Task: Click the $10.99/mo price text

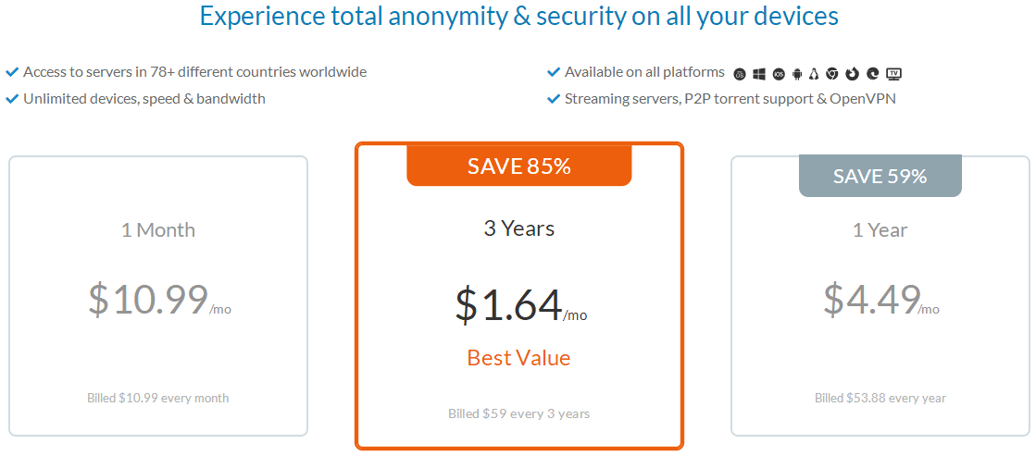Action: click(160, 299)
